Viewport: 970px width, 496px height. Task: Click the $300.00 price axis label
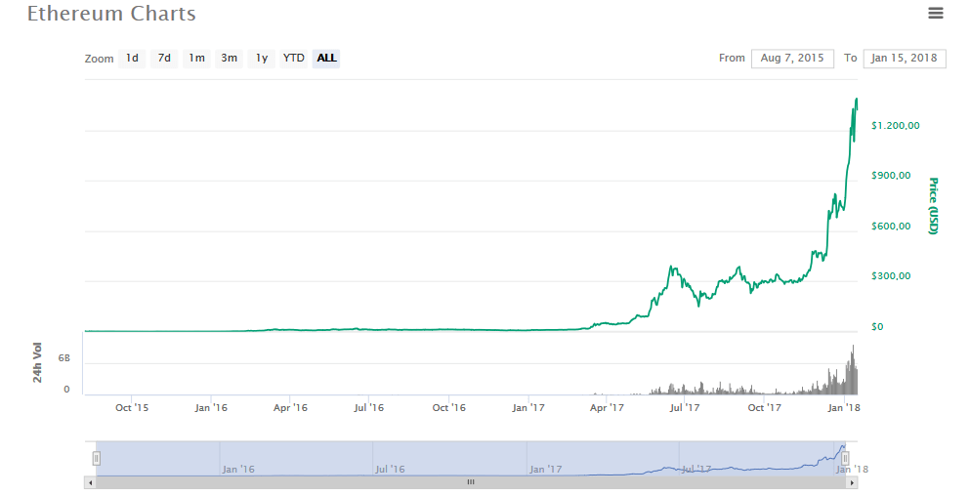pyautogui.click(x=891, y=276)
